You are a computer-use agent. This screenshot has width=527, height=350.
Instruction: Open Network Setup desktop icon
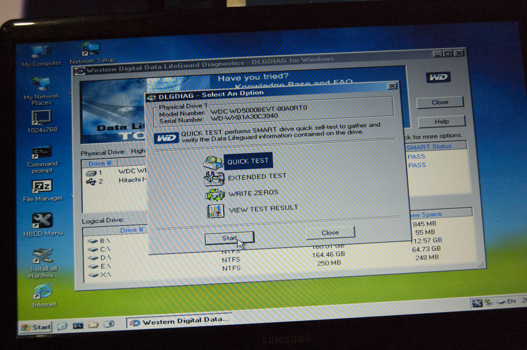pos(90,49)
